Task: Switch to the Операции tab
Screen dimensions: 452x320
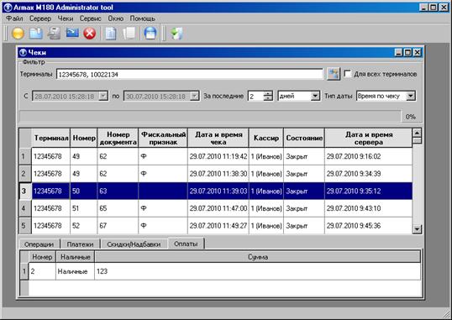Action: coord(39,244)
